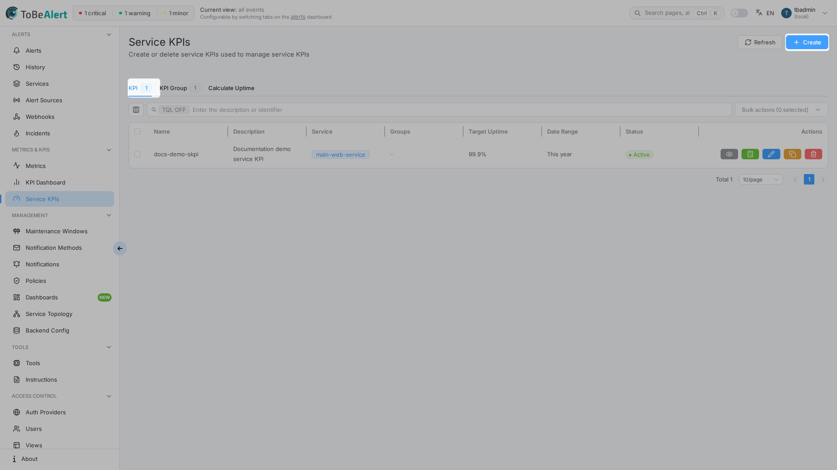Duplicate docs-demo-skpi with the orange copy icon
The image size is (837, 470).
click(792, 154)
